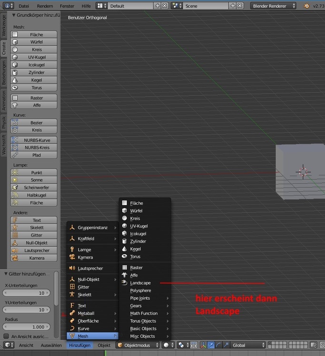325x356 pixels.
Task: Click the Default screen layout field
Action: tap(131, 6)
